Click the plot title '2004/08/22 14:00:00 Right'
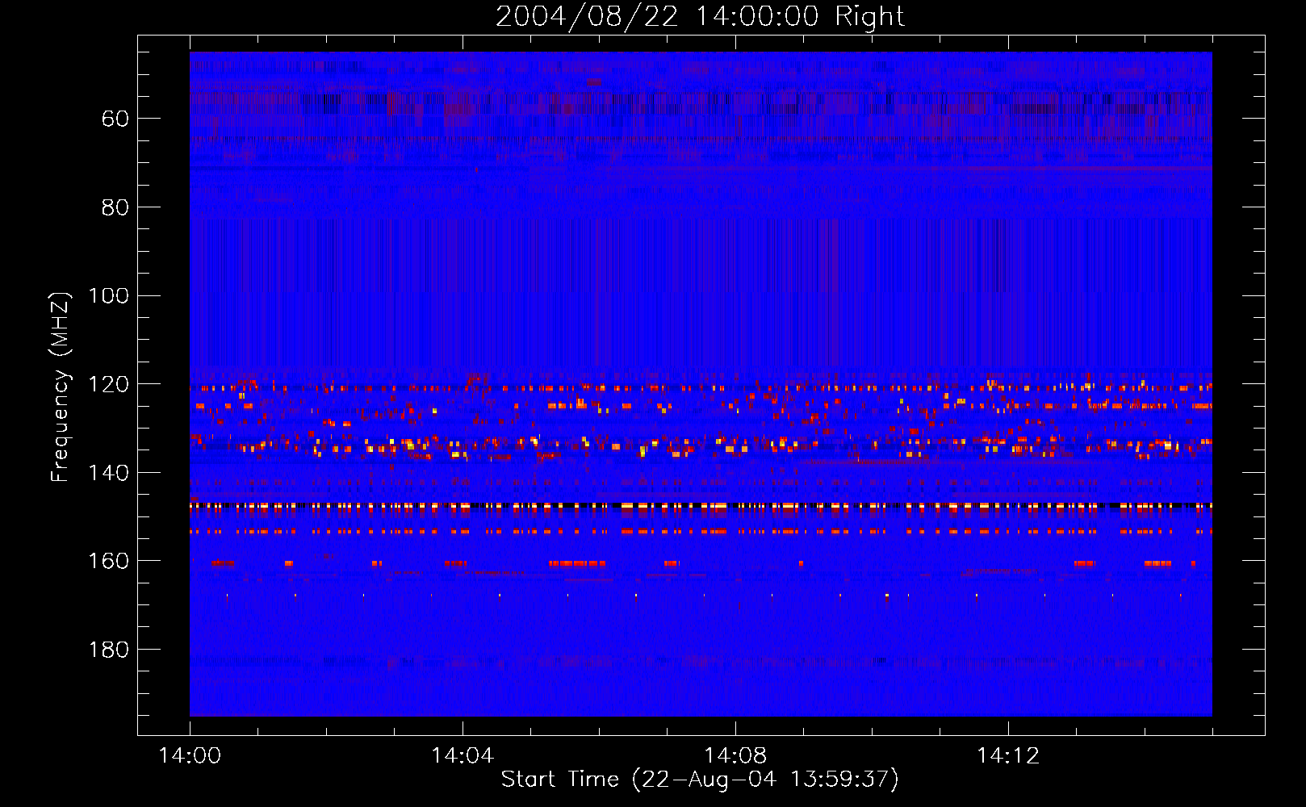This screenshot has width=1306, height=807. (700, 17)
